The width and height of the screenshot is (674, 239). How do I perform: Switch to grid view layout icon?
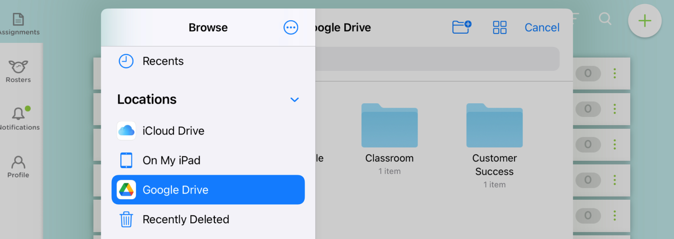pos(499,28)
